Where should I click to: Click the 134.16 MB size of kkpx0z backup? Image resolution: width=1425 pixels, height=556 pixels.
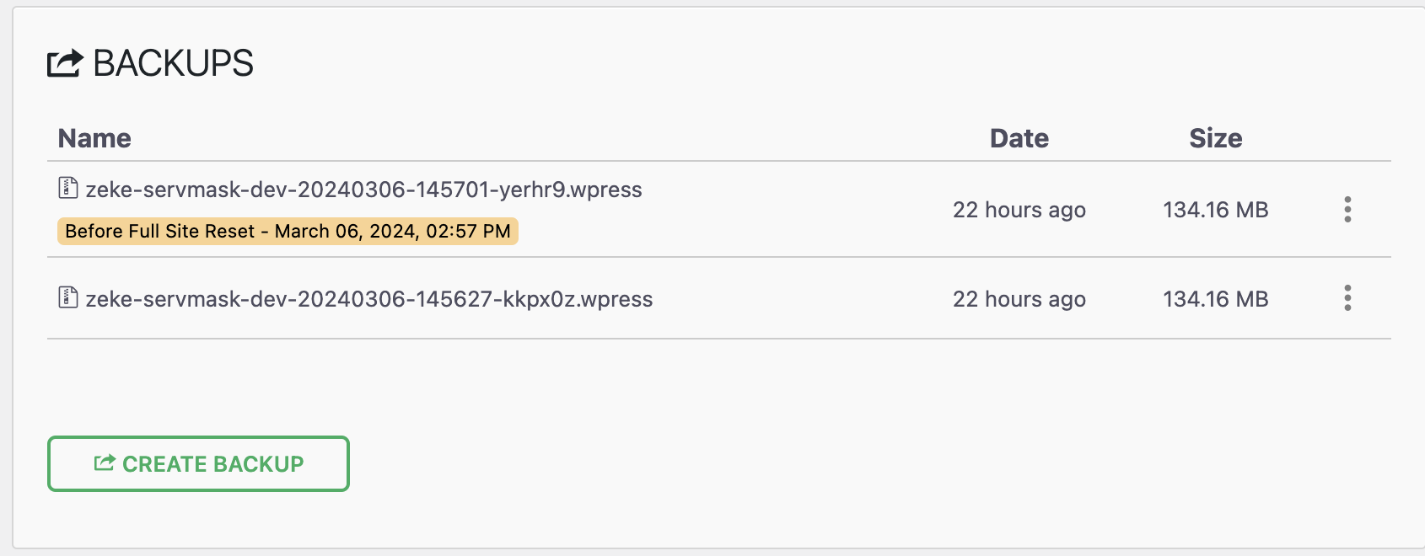coord(1215,299)
